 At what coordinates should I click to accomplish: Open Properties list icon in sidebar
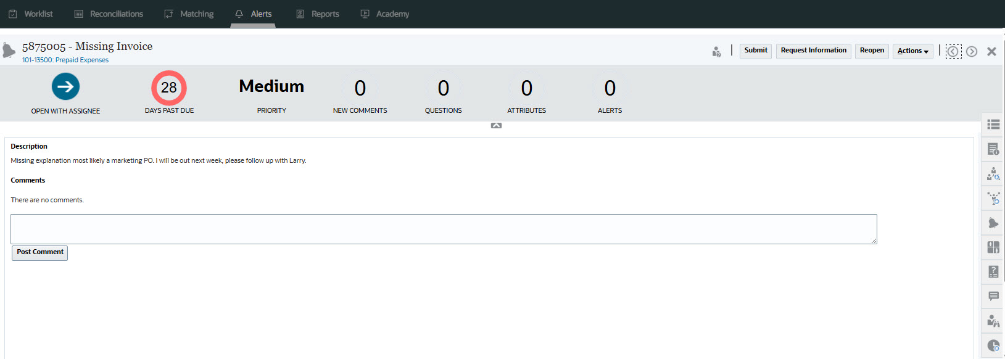[993, 125]
